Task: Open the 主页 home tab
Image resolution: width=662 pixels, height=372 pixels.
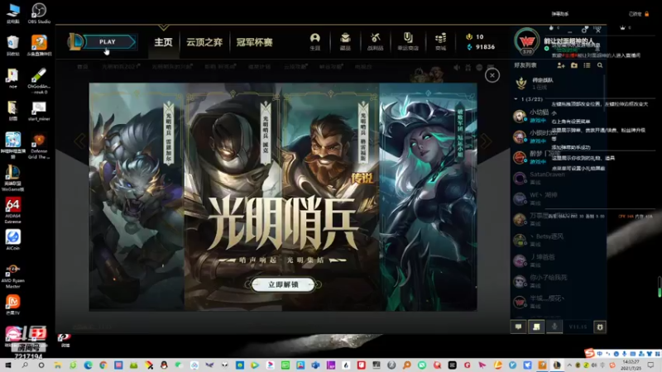Action: 163,42
